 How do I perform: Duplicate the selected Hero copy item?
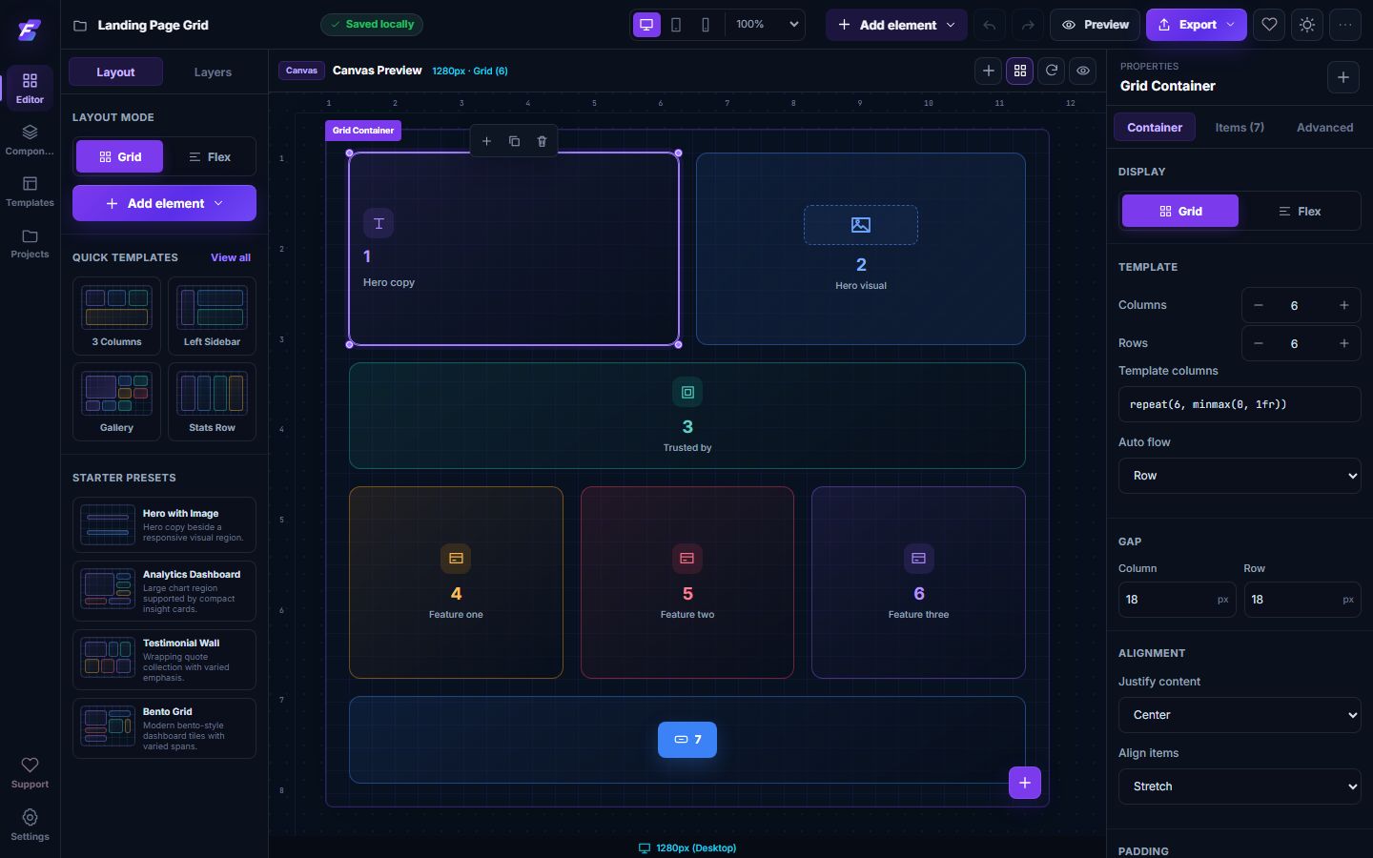click(x=514, y=141)
